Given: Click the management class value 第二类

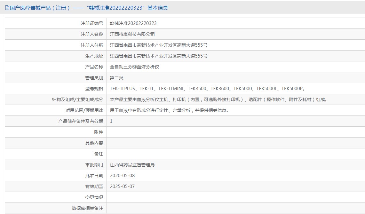Looking at the screenshot, I should coord(117,78).
